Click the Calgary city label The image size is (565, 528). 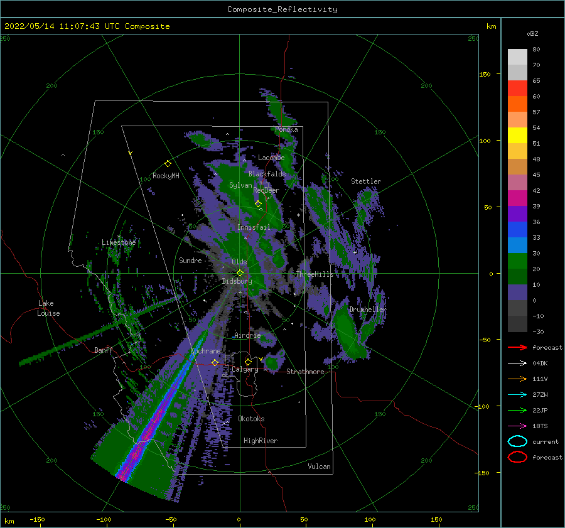pyautogui.click(x=245, y=369)
